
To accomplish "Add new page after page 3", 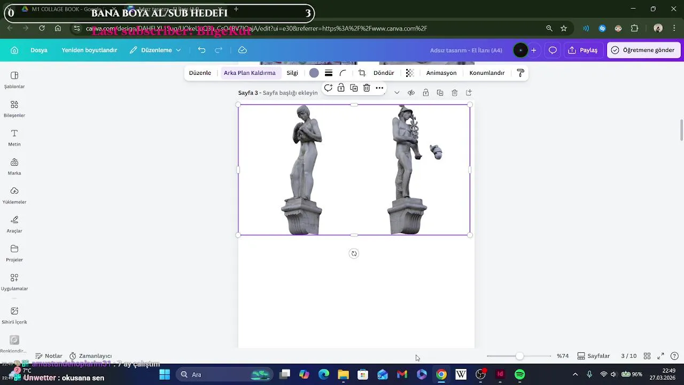I will pos(469,93).
